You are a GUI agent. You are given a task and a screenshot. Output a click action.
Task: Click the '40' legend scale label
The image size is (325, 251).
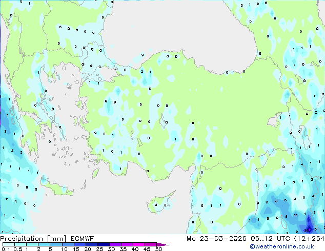(x=135, y=249)
